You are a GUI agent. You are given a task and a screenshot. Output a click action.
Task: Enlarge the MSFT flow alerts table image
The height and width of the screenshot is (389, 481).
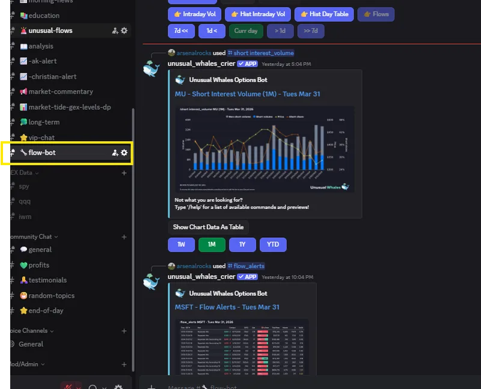click(242, 347)
